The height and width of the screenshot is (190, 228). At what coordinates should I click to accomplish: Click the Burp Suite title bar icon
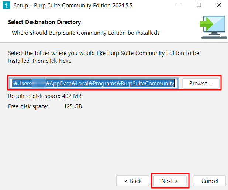pos(6,5)
